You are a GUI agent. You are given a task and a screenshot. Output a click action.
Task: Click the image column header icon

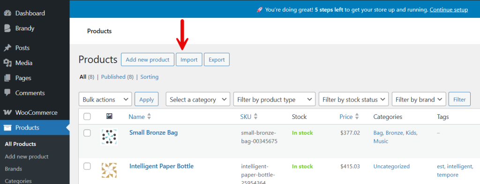(109, 117)
